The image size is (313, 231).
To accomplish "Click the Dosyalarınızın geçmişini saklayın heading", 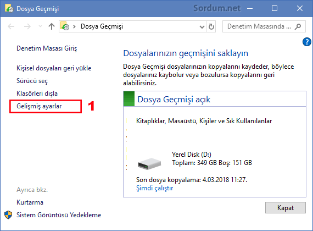I will (x=186, y=53).
